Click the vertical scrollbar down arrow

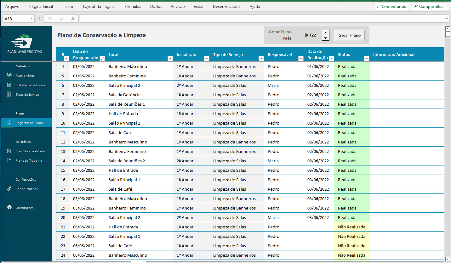pos(448,259)
